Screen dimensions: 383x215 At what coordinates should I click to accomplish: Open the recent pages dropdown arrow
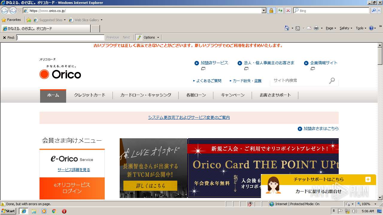[x=19, y=11]
